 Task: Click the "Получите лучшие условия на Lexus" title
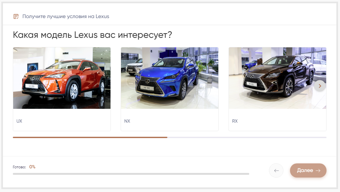coord(66,16)
